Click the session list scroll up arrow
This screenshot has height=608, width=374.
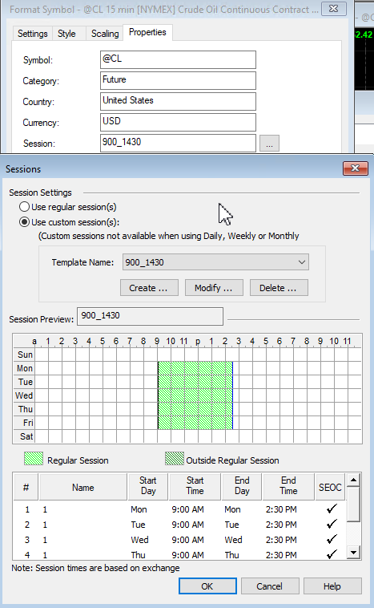coord(353,480)
